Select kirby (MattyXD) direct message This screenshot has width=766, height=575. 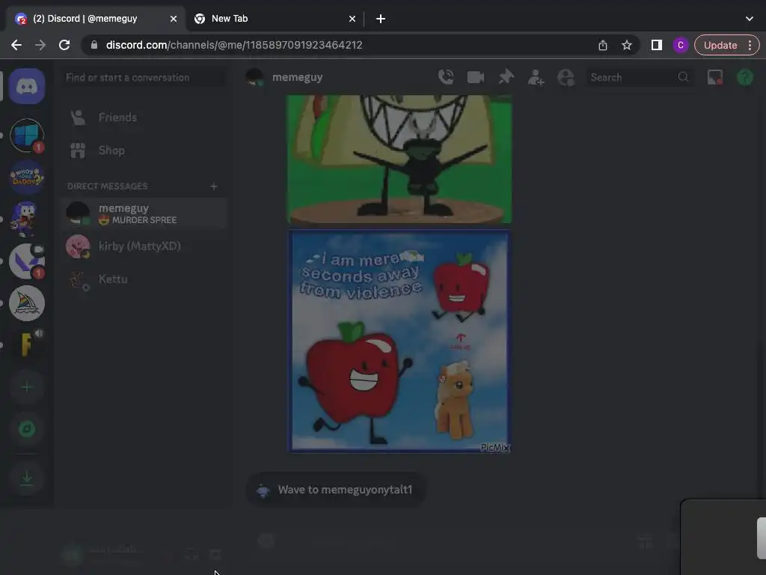tap(144, 246)
